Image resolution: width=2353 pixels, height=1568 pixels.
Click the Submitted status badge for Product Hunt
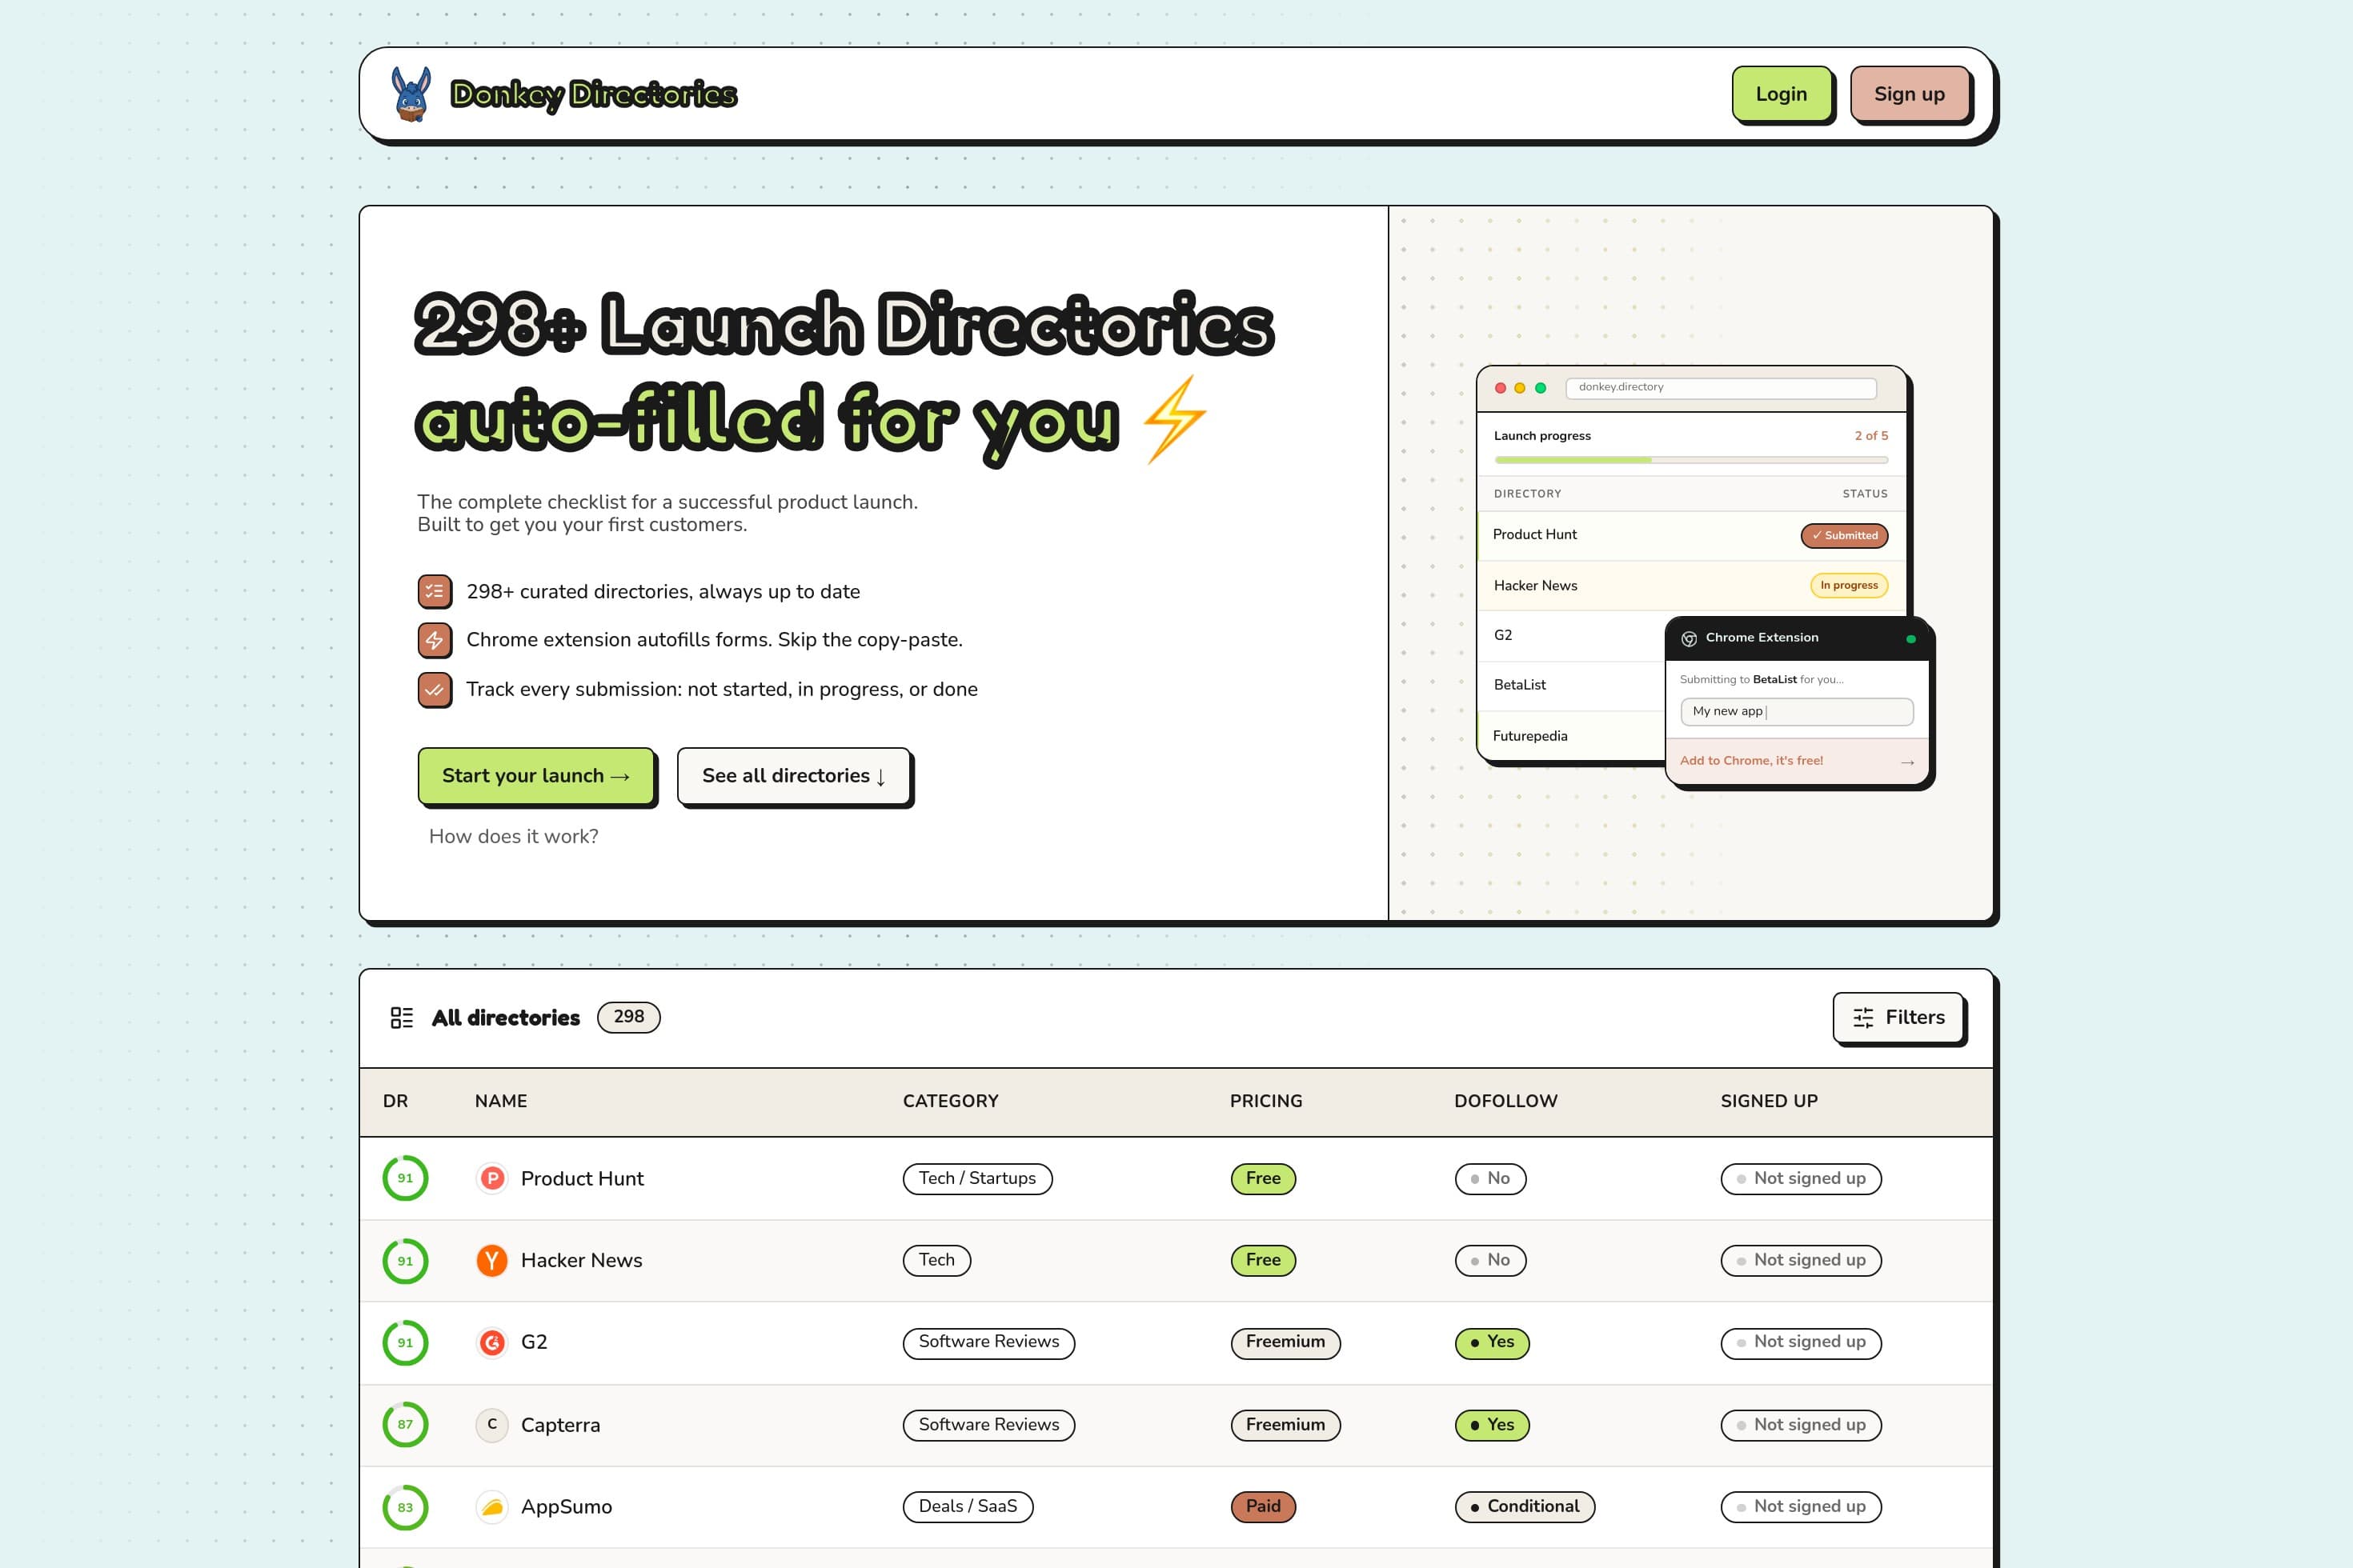(x=1844, y=535)
